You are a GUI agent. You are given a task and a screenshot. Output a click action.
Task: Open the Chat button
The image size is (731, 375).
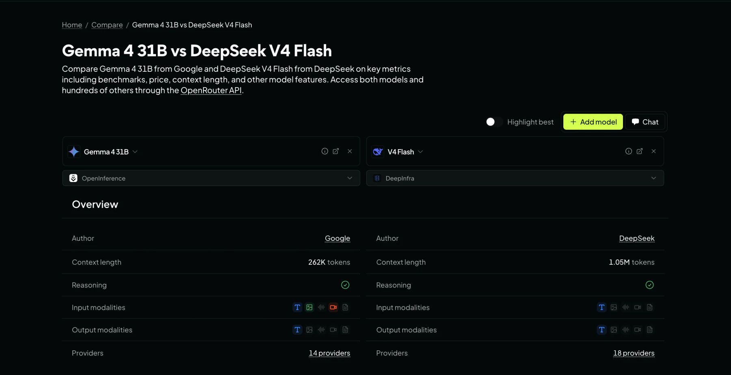point(645,122)
